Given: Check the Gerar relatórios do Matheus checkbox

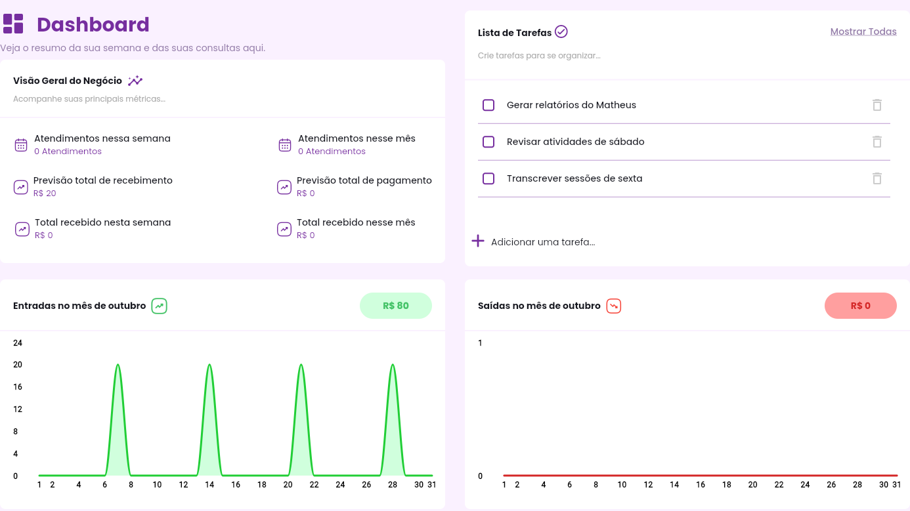Looking at the screenshot, I should point(488,105).
